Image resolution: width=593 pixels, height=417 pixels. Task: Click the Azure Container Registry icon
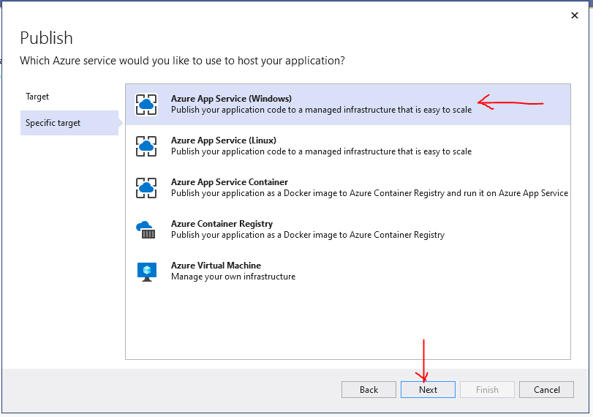click(x=146, y=230)
